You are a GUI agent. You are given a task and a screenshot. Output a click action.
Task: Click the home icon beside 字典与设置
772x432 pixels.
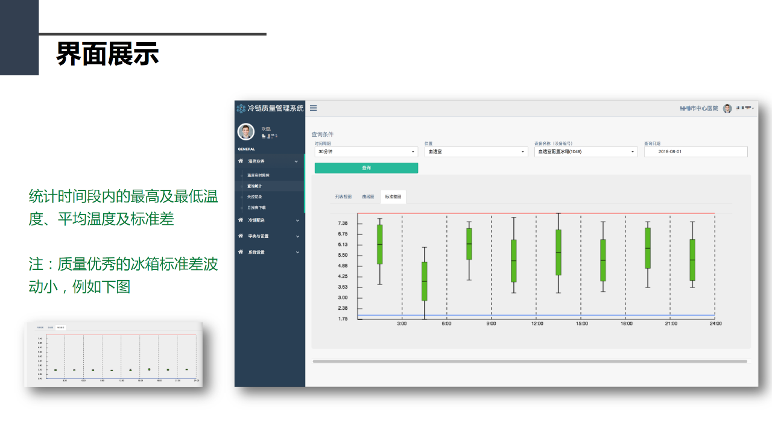[x=241, y=236]
